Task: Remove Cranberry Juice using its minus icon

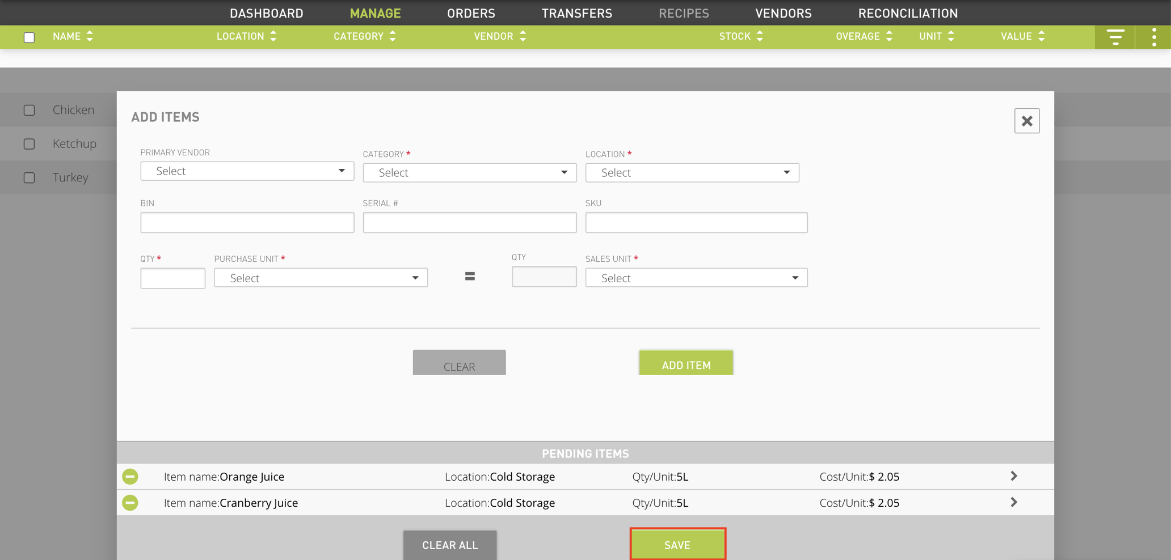Action: pos(130,503)
